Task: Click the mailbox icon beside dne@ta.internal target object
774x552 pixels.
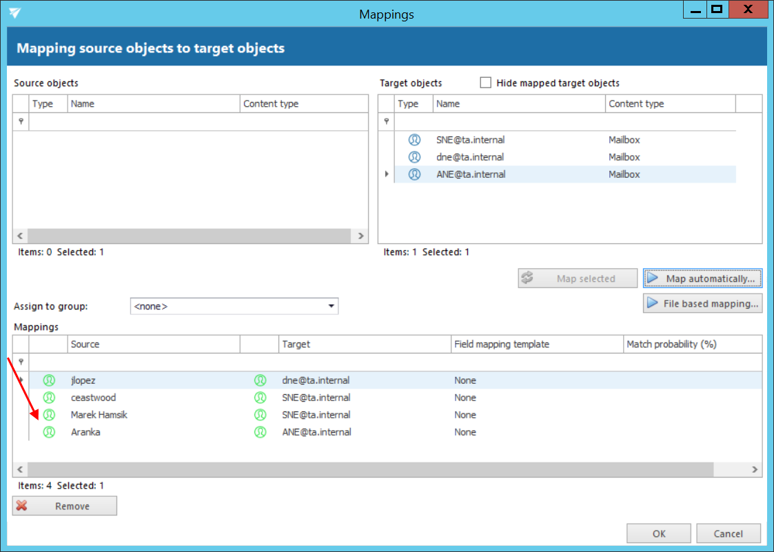Action: (414, 157)
